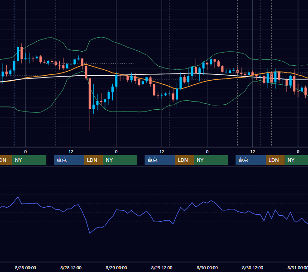This screenshot has height=272, width=308.
Task: Select the 東京 session block on 8/29
Action: [160, 160]
